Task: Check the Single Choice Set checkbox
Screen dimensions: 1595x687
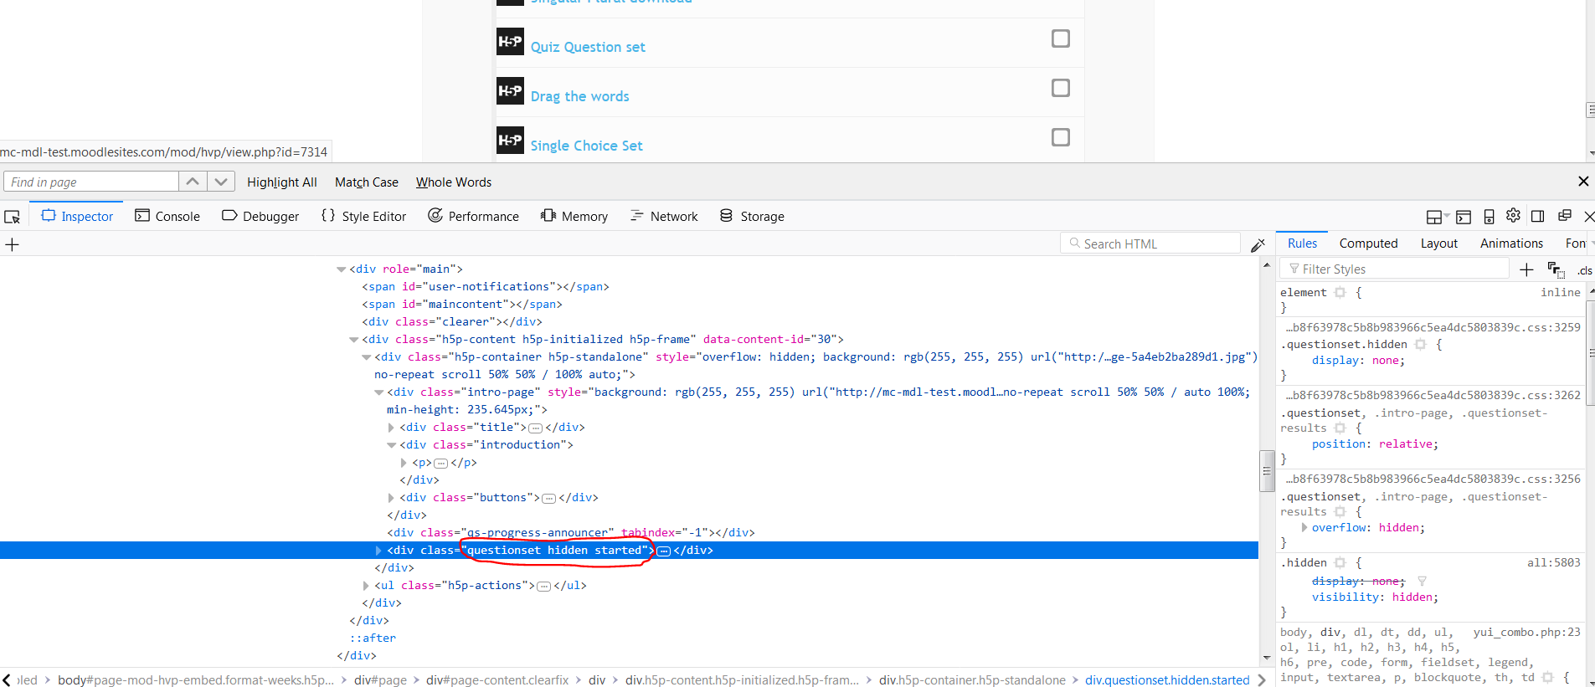Action: 1060,137
